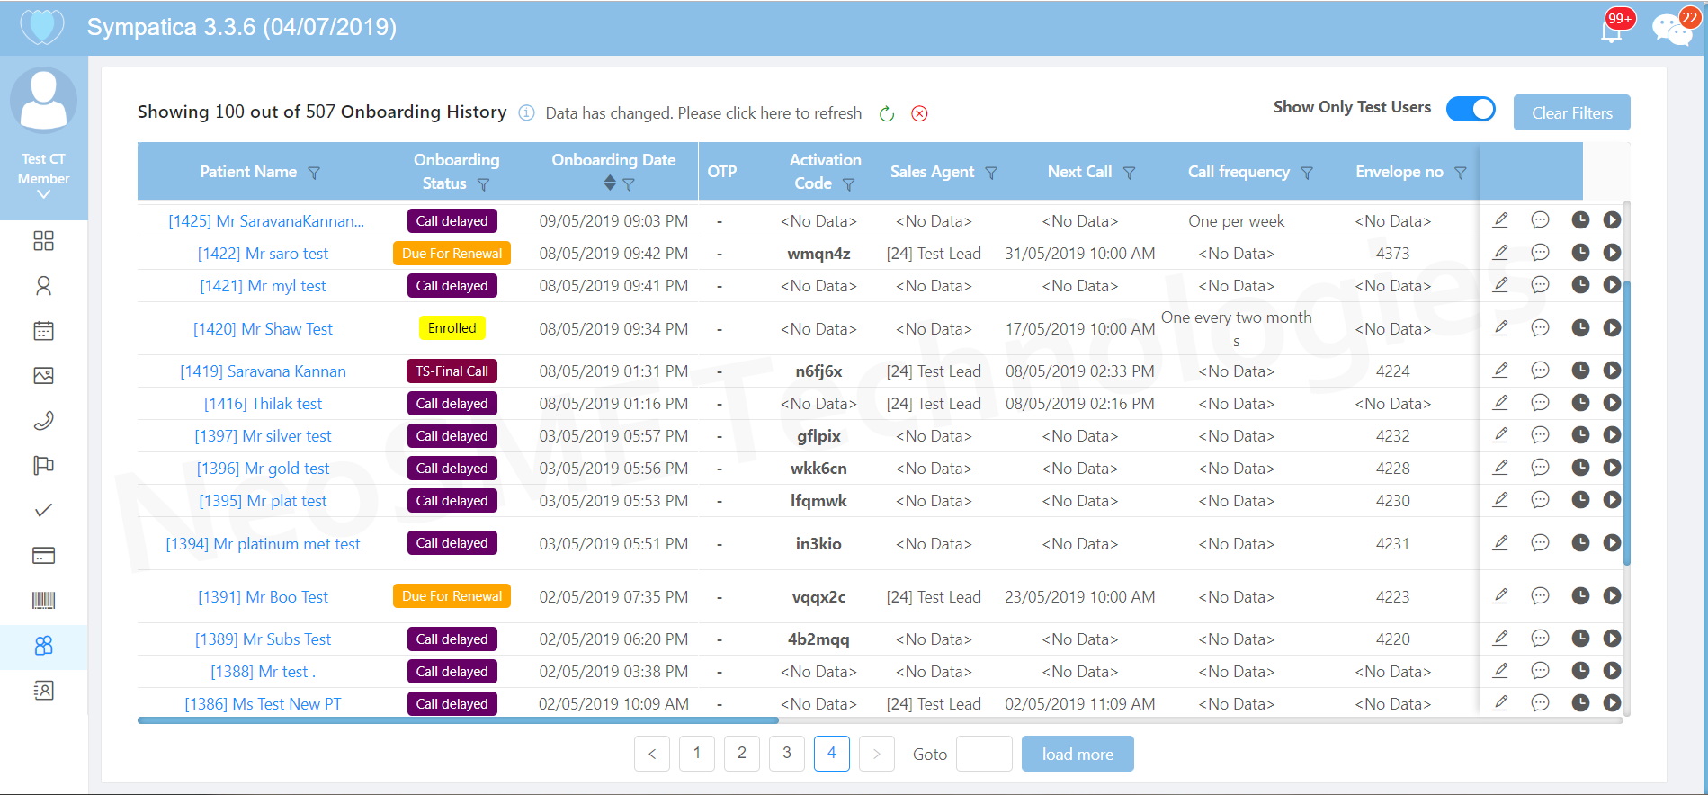Open the Patient Name column filter
The image size is (1708, 795).
pos(314,173)
